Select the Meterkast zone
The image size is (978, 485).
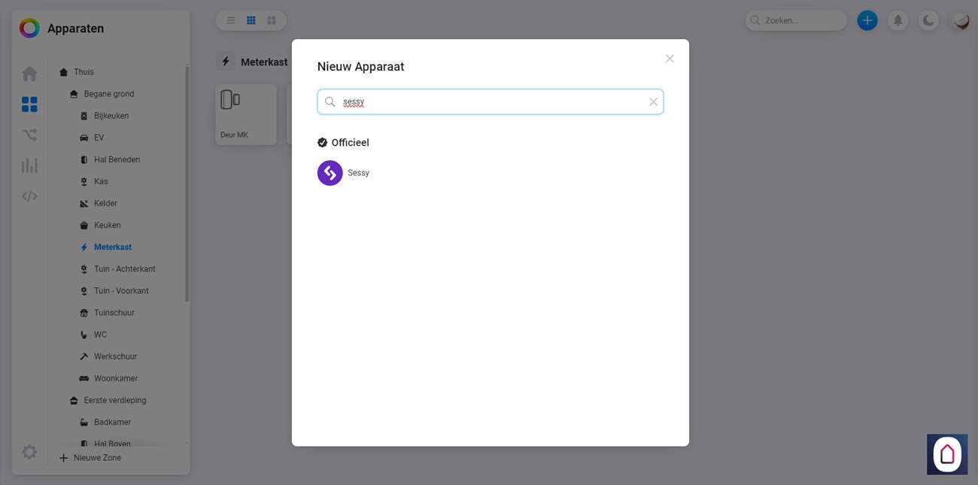coord(113,247)
